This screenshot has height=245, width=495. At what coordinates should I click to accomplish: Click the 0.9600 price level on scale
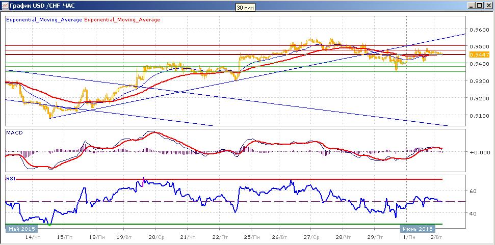click(x=480, y=30)
